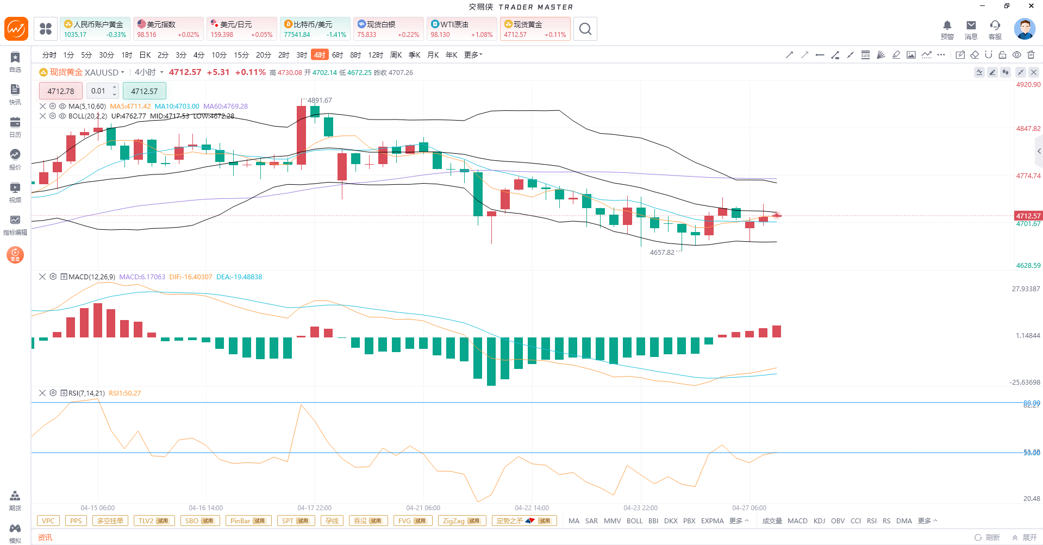Select the eraser drawing tool

click(x=975, y=55)
